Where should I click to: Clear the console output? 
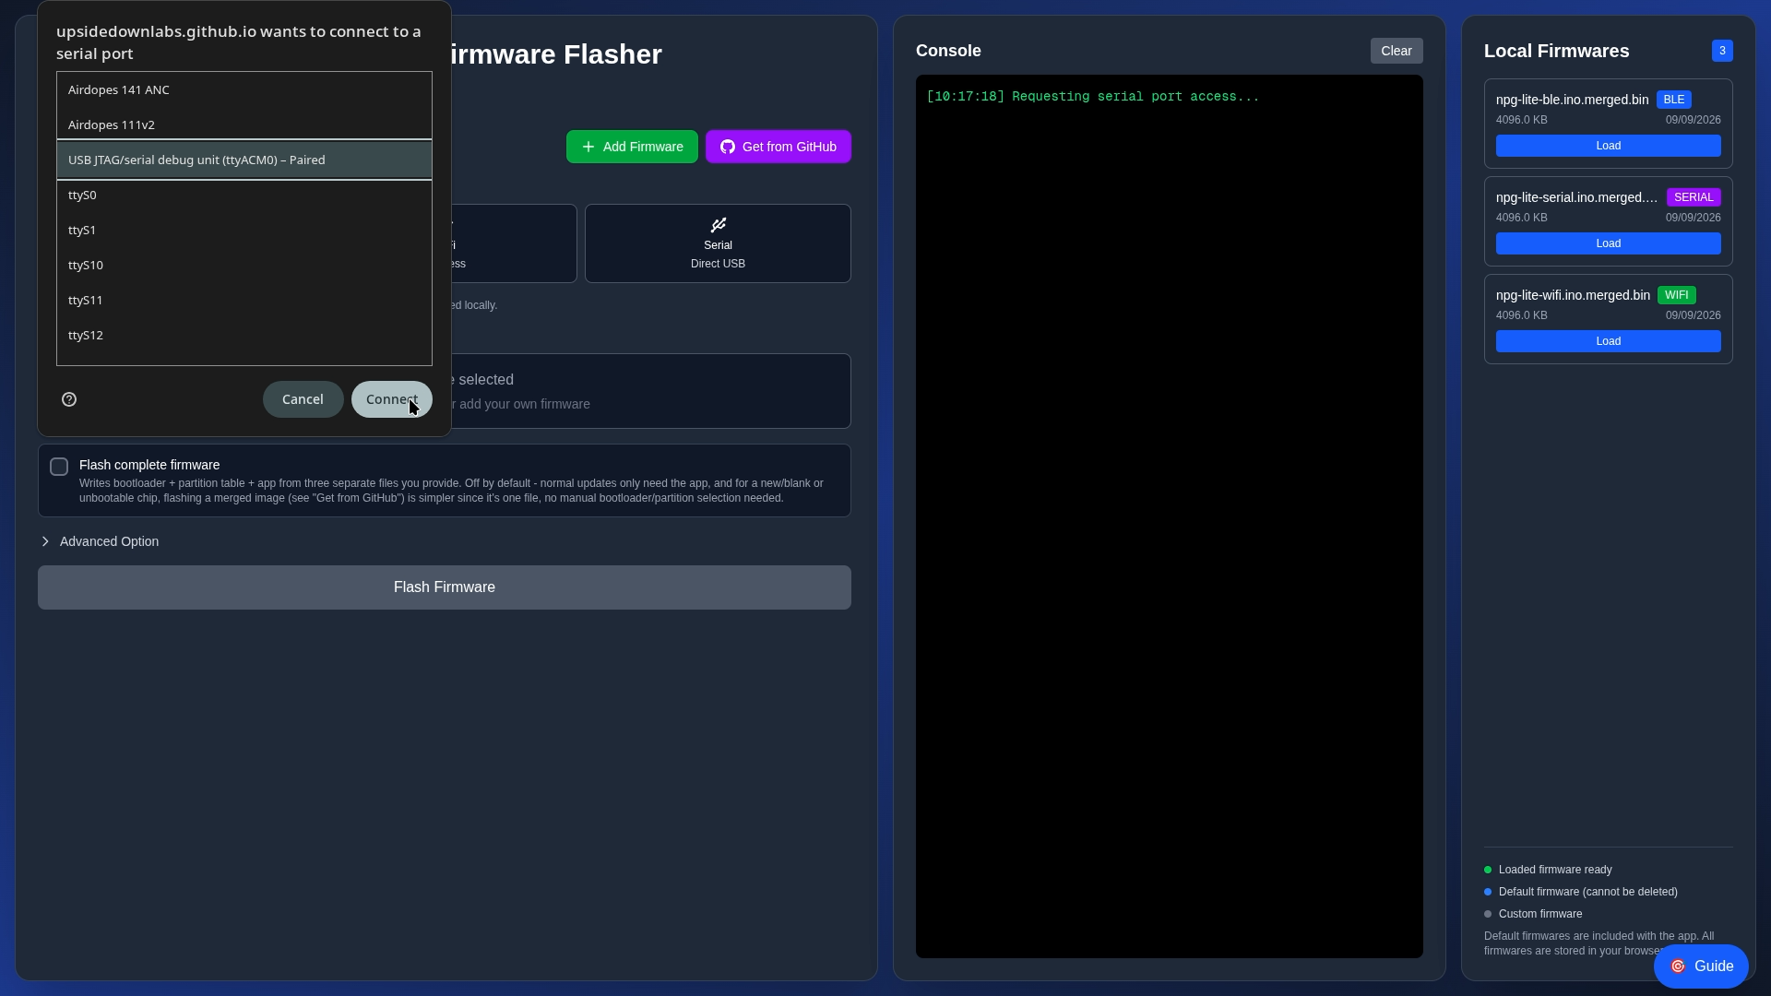tap(1396, 51)
